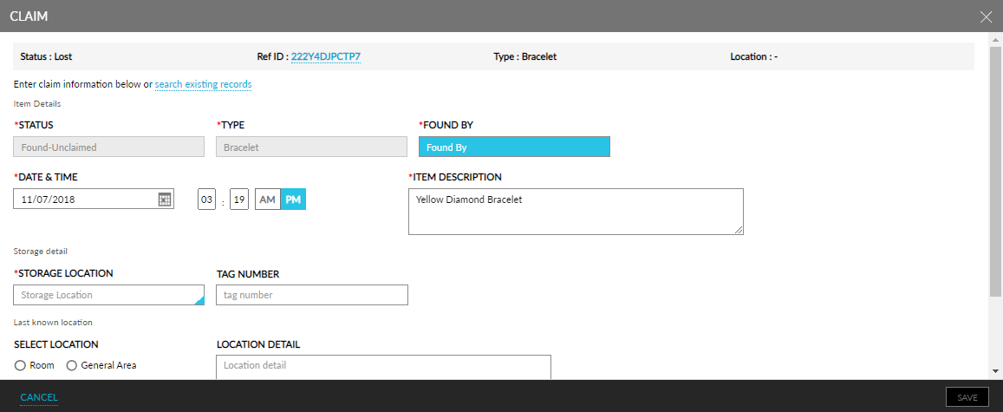This screenshot has width=1003, height=412.
Task: Save the claim
Action: pyautogui.click(x=967, y=397)
